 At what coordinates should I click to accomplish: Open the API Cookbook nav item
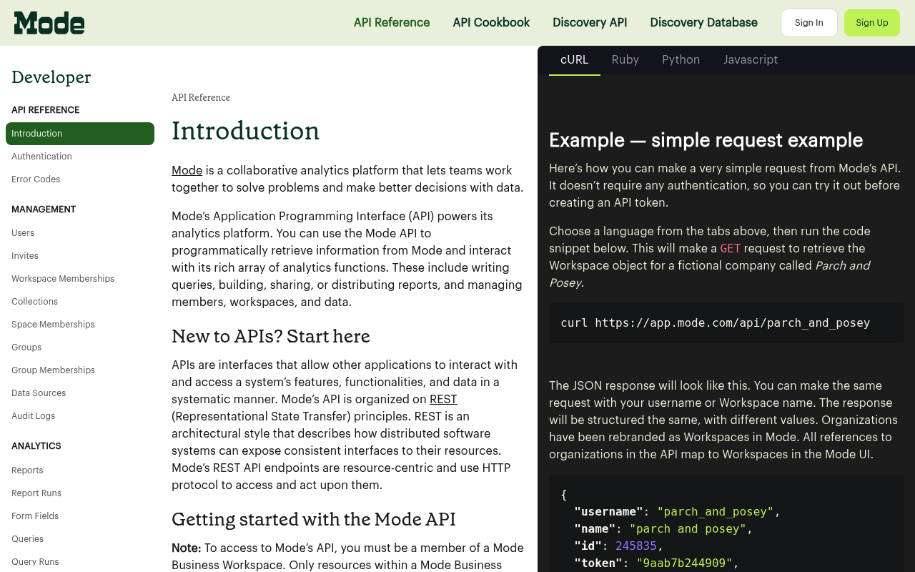click(491, 23)
